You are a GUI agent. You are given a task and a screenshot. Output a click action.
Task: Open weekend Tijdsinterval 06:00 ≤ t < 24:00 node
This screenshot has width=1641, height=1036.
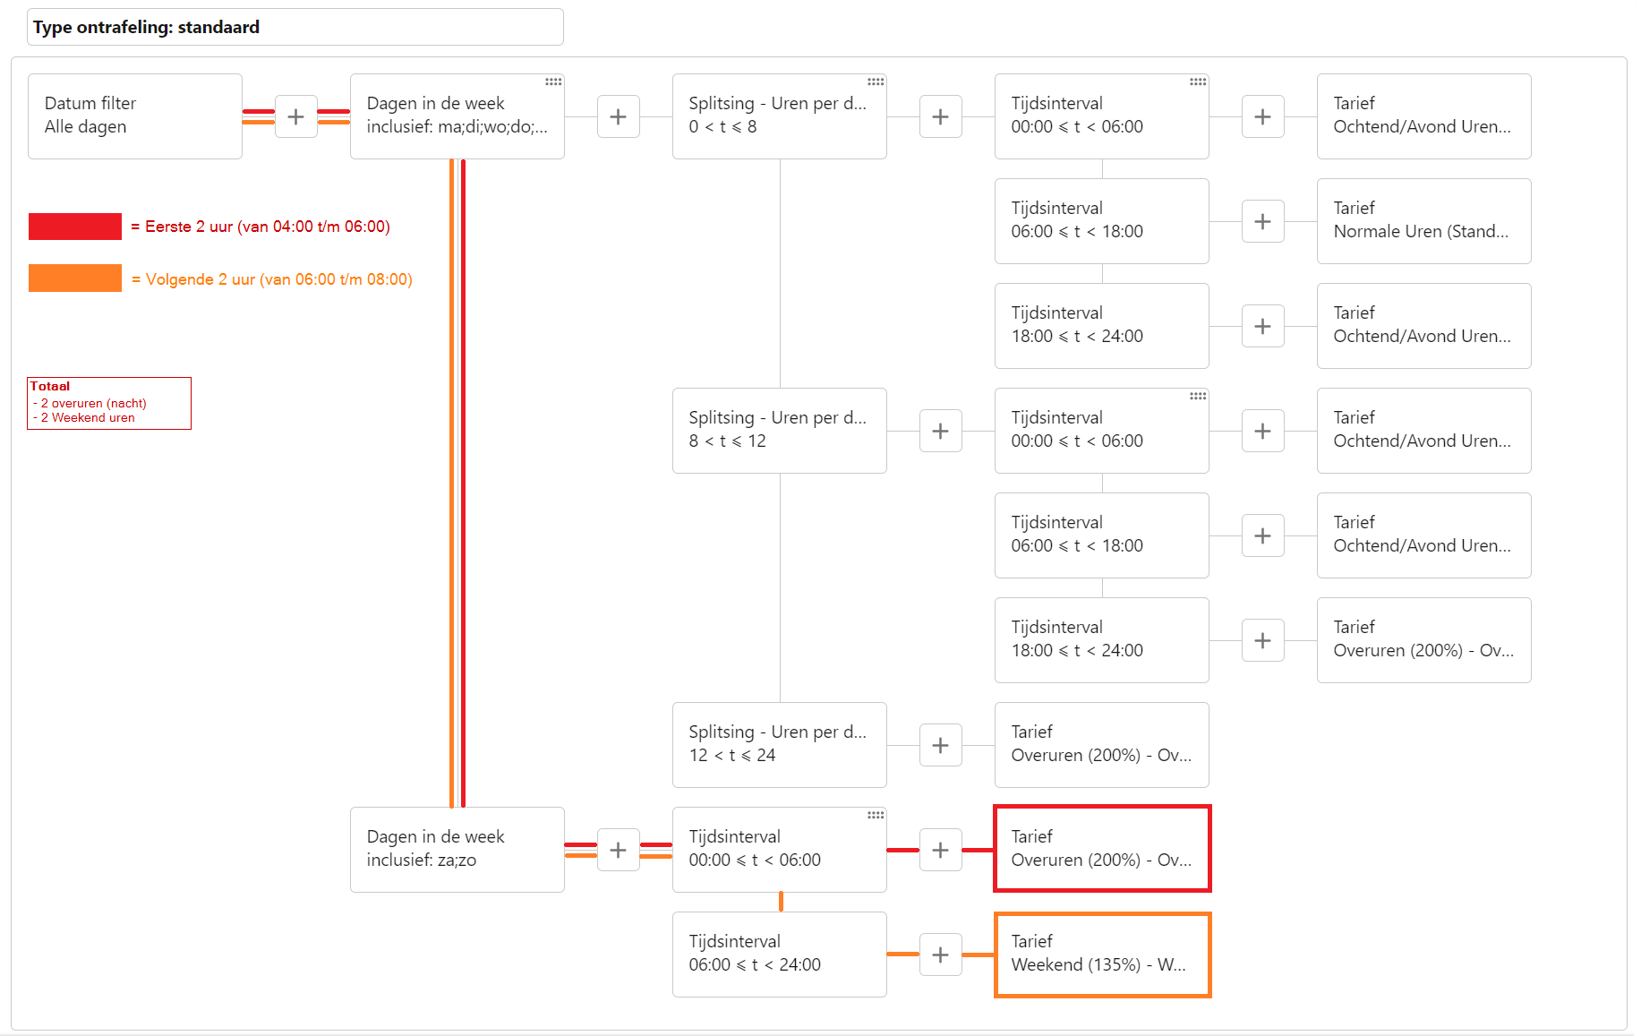(779, 955)
